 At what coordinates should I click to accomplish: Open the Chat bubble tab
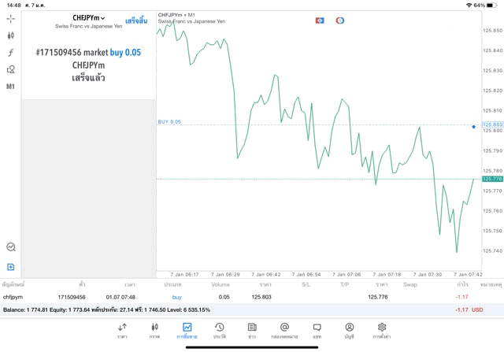[317, 331]
